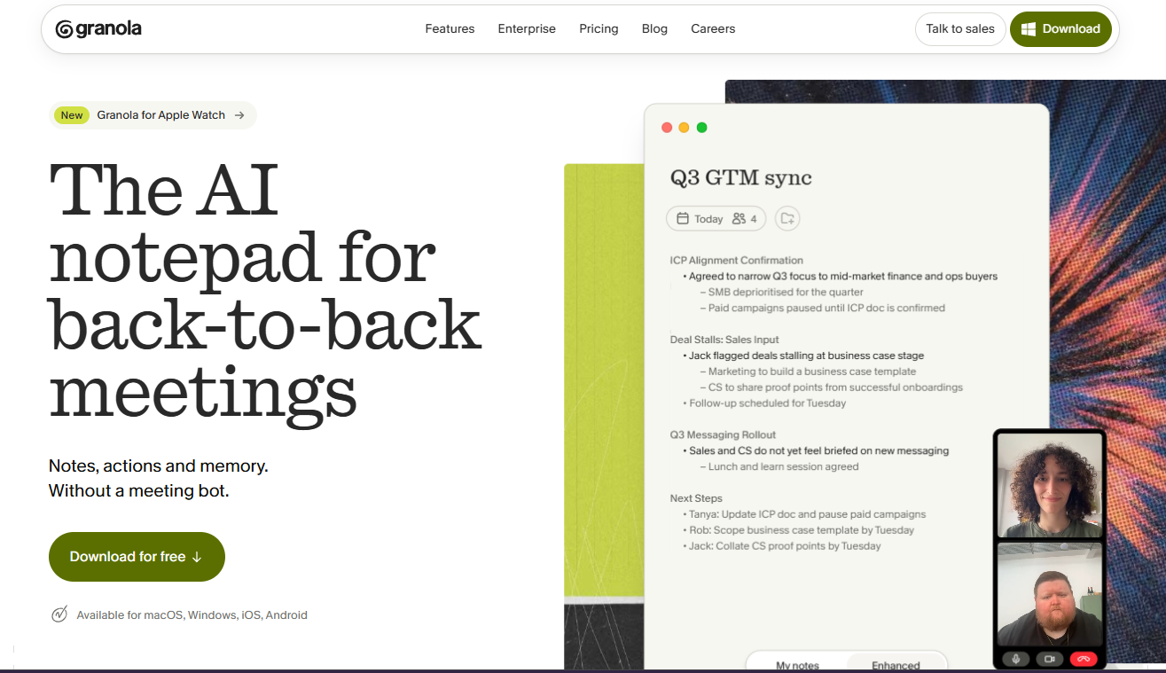Click Download for free button
The image size is (1166, 673).
tap(137, 557)
